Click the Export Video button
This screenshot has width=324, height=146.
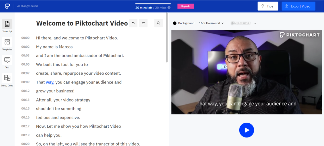point(298,6)
